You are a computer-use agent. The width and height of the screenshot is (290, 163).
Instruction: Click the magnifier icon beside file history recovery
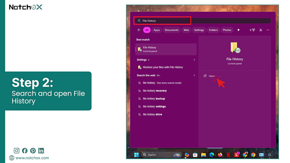coord(139,91)
